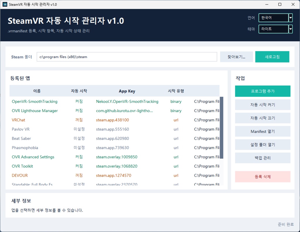Click the app list vertical scrollbar thumb

(221, 128)
